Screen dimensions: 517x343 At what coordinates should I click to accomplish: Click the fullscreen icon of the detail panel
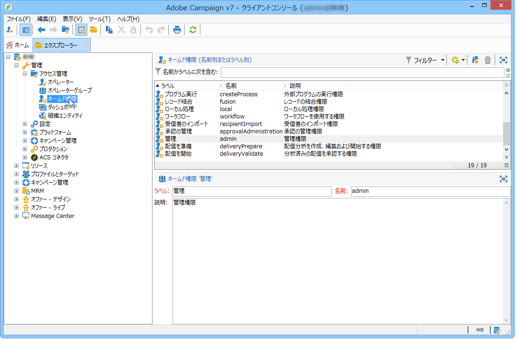(504, 179)
